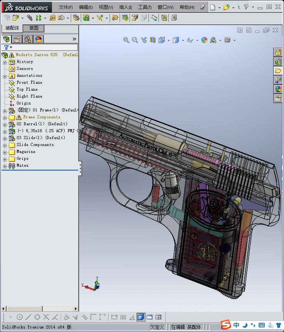Screen dimensions: 284x332
Task: Select Front Plane in tree
Action: coord(29,82)
